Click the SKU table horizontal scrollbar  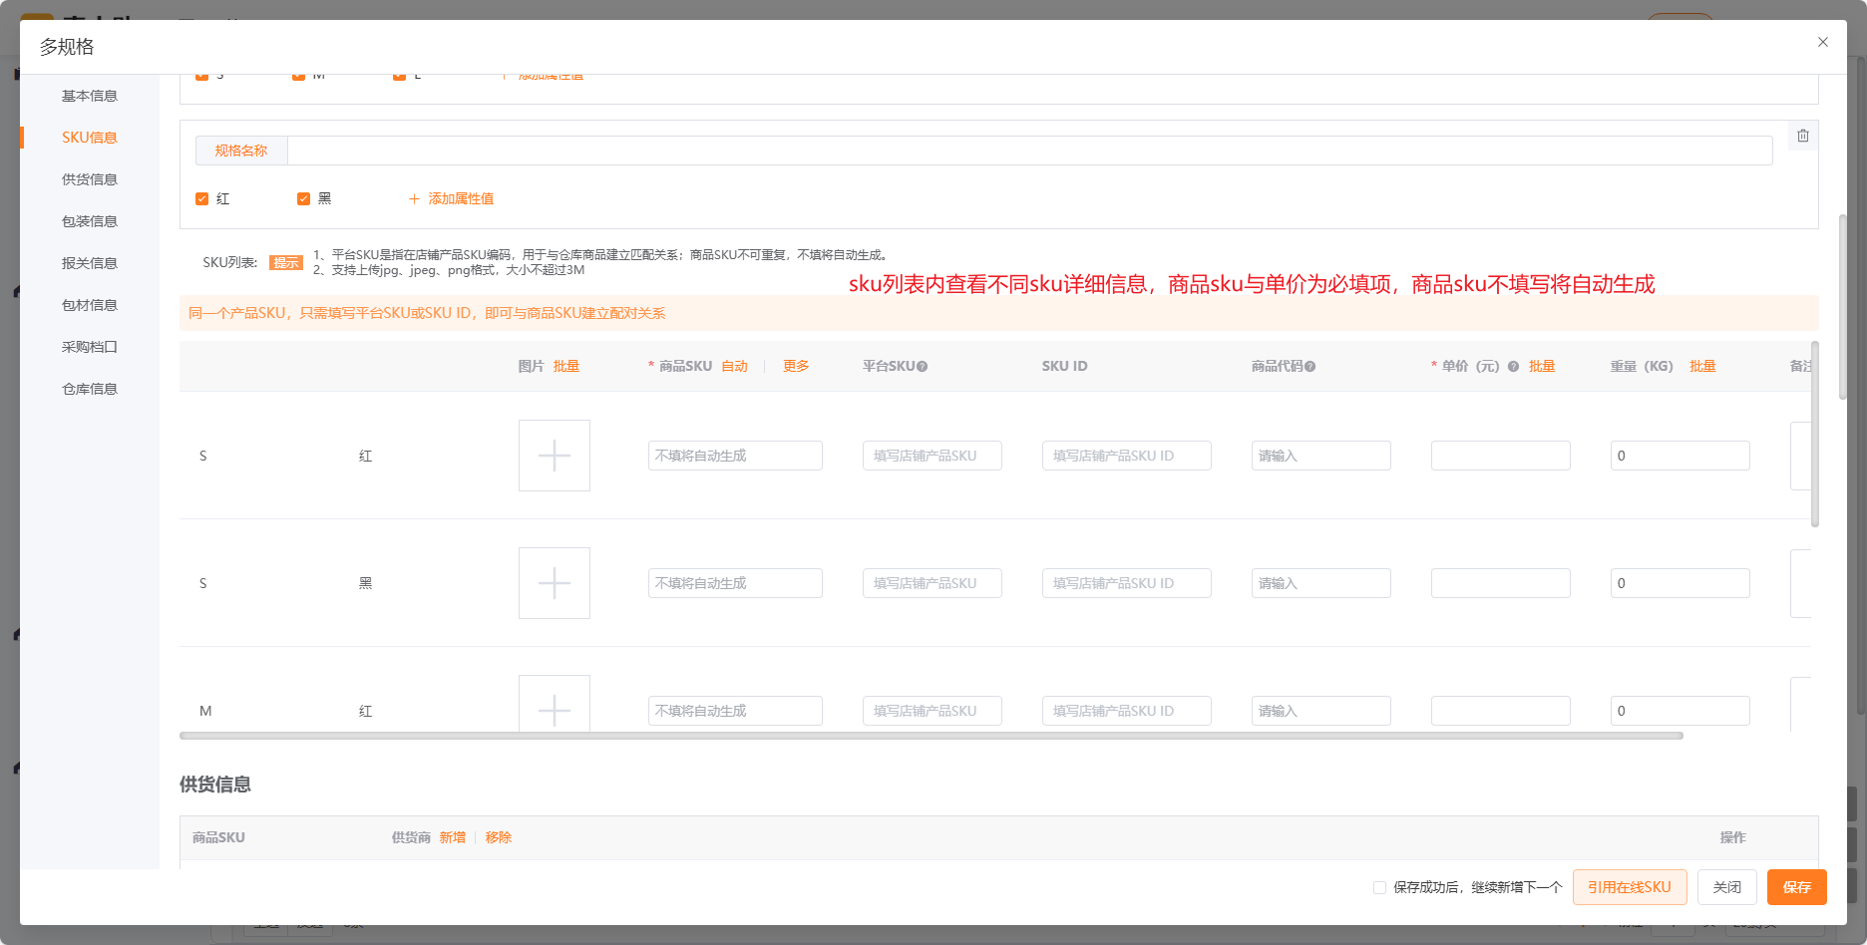(x=932, y=736)
